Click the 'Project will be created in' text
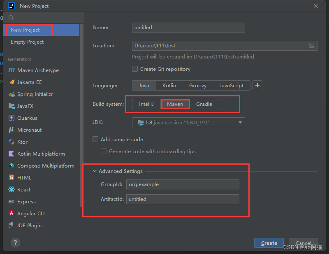Screen dimensions: 329x254 (x=193, y=57)
